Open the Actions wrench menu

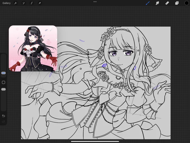[x=16, y=3]
